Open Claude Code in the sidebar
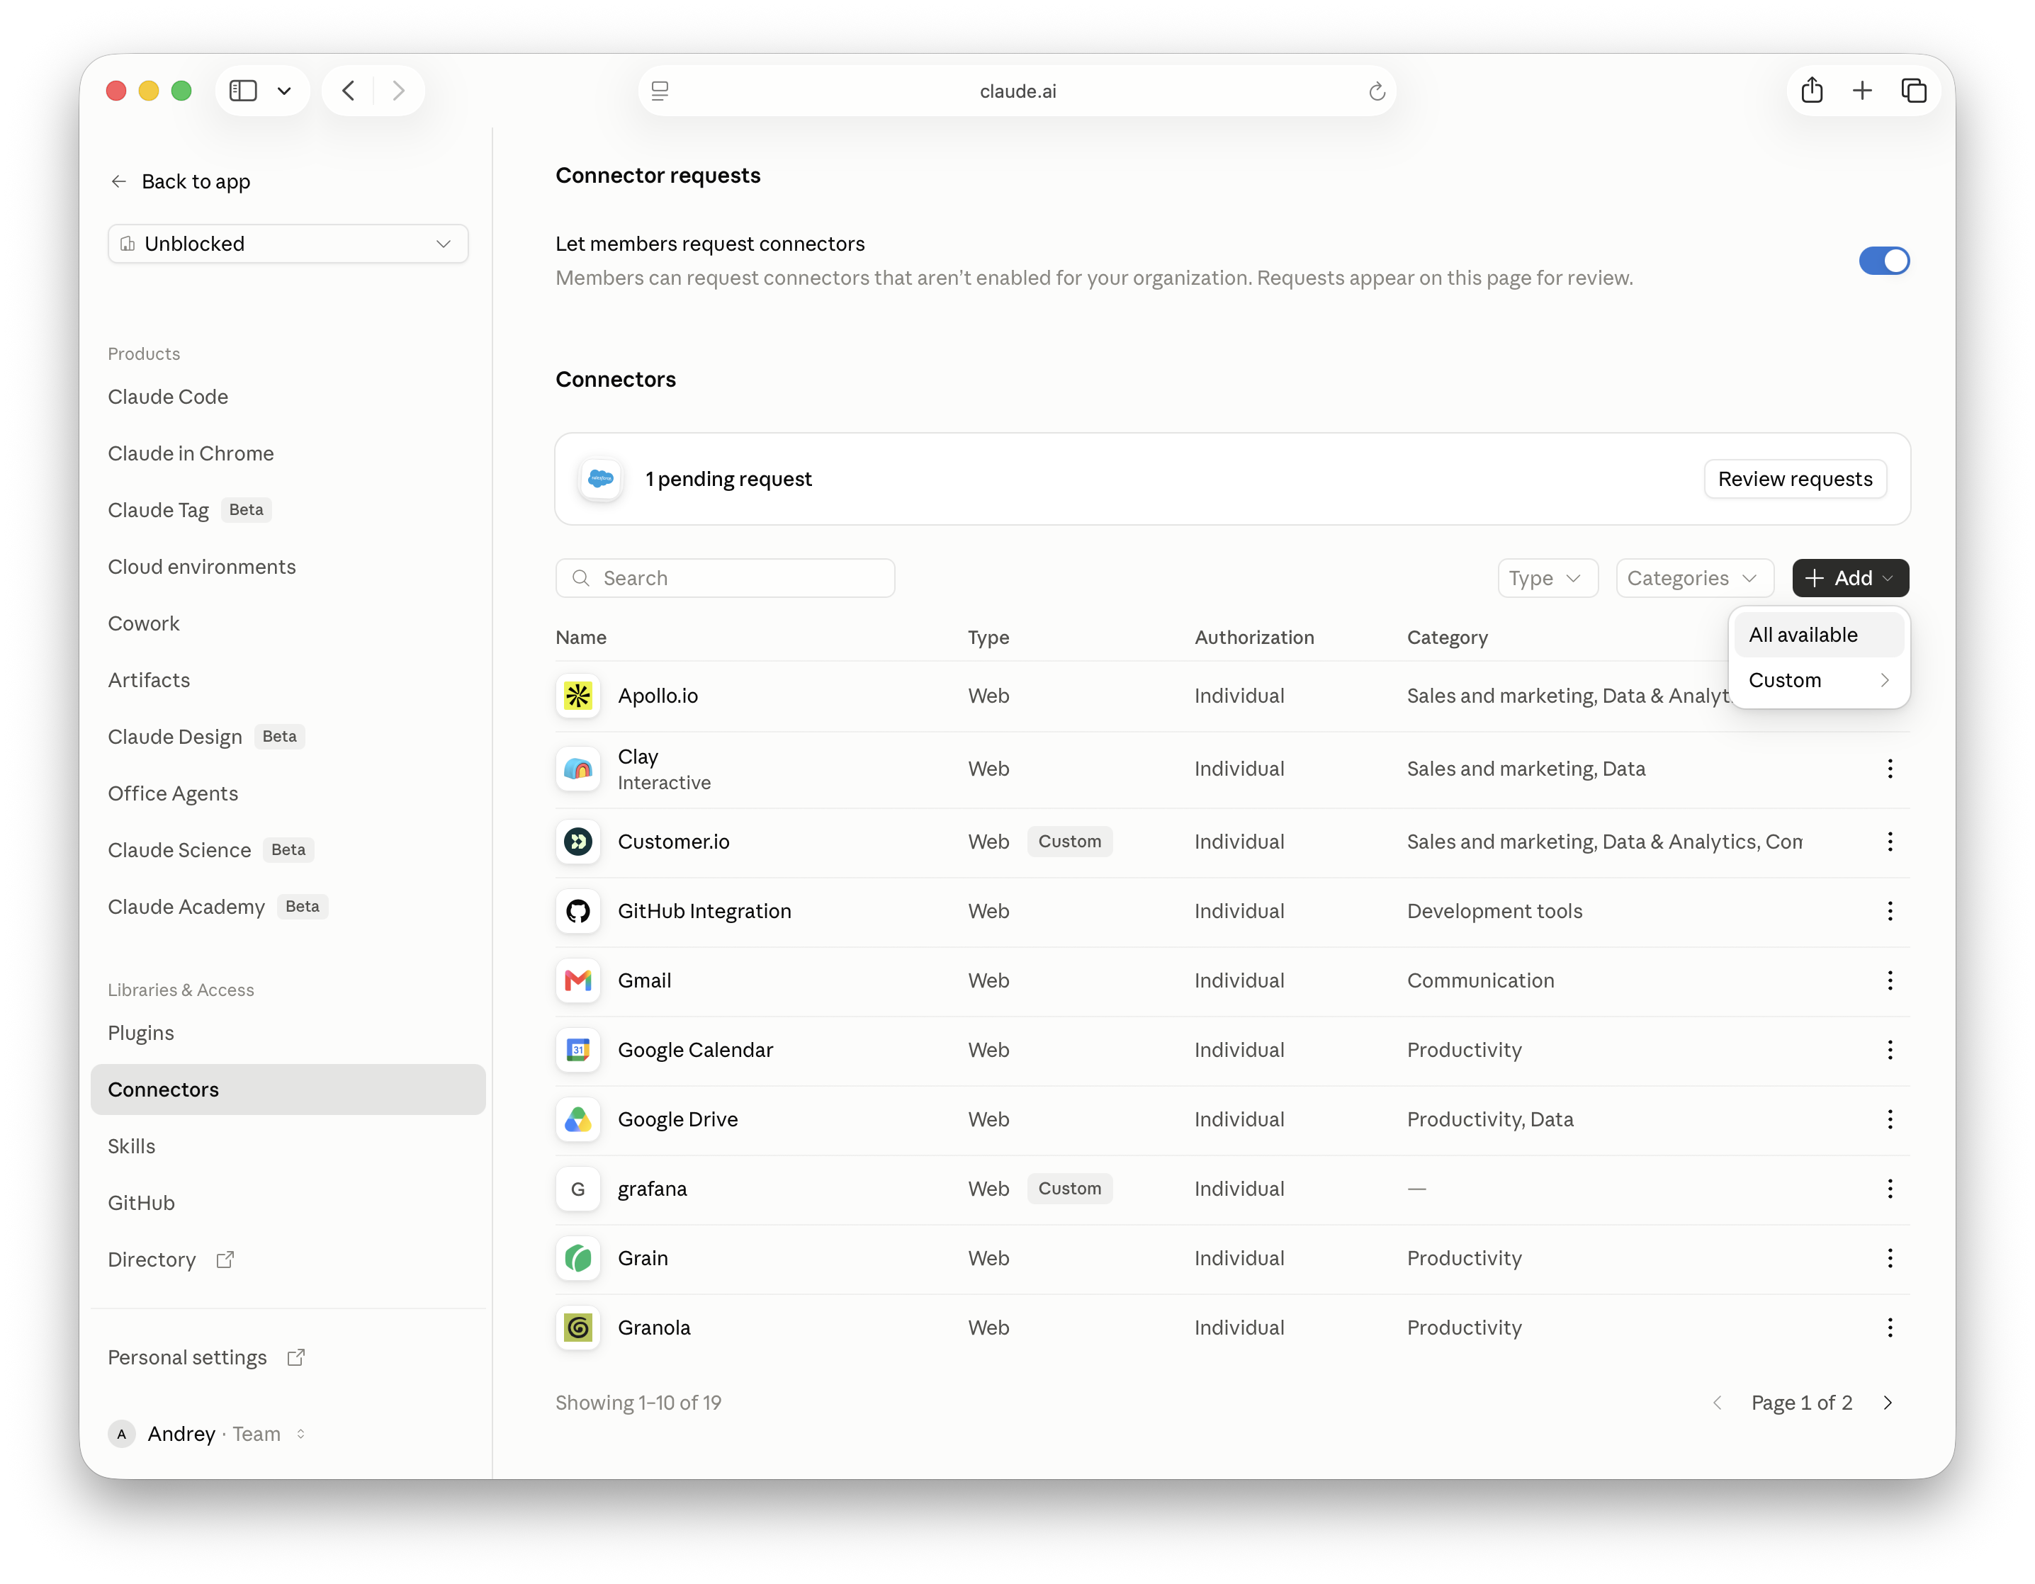 pos(168,397)
